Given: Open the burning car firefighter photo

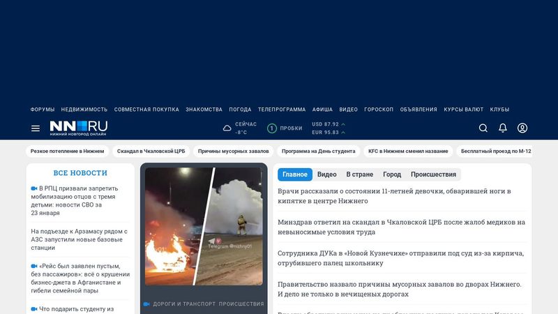Looking at the screenshot, I should click(204, 226).
